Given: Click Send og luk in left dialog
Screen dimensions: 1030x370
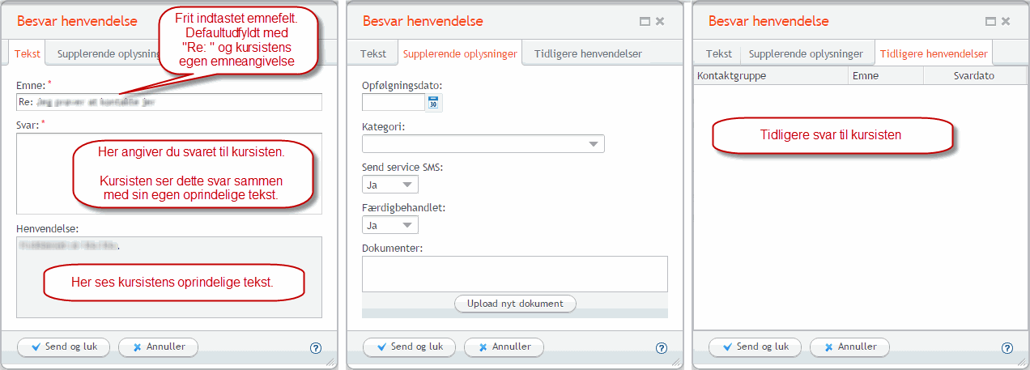Looking at the screenshot, I should coord(64,347).
